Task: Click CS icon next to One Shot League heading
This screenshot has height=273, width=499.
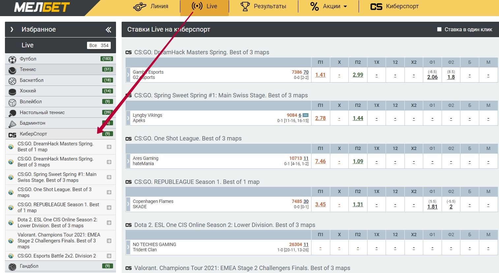Action: (x=129, y=139)
